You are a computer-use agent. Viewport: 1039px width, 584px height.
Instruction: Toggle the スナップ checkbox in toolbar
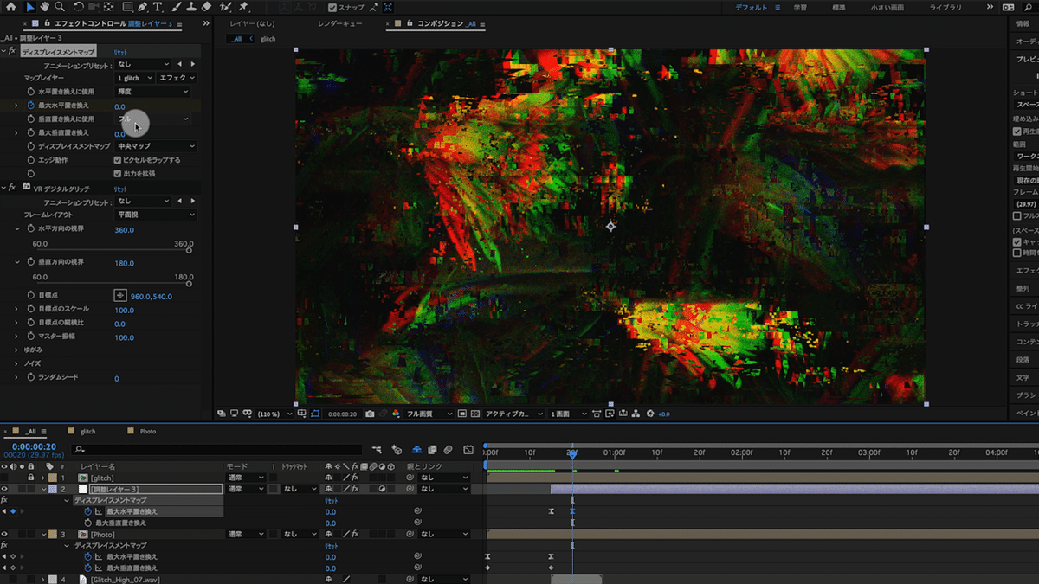click(x=333, y=7)
